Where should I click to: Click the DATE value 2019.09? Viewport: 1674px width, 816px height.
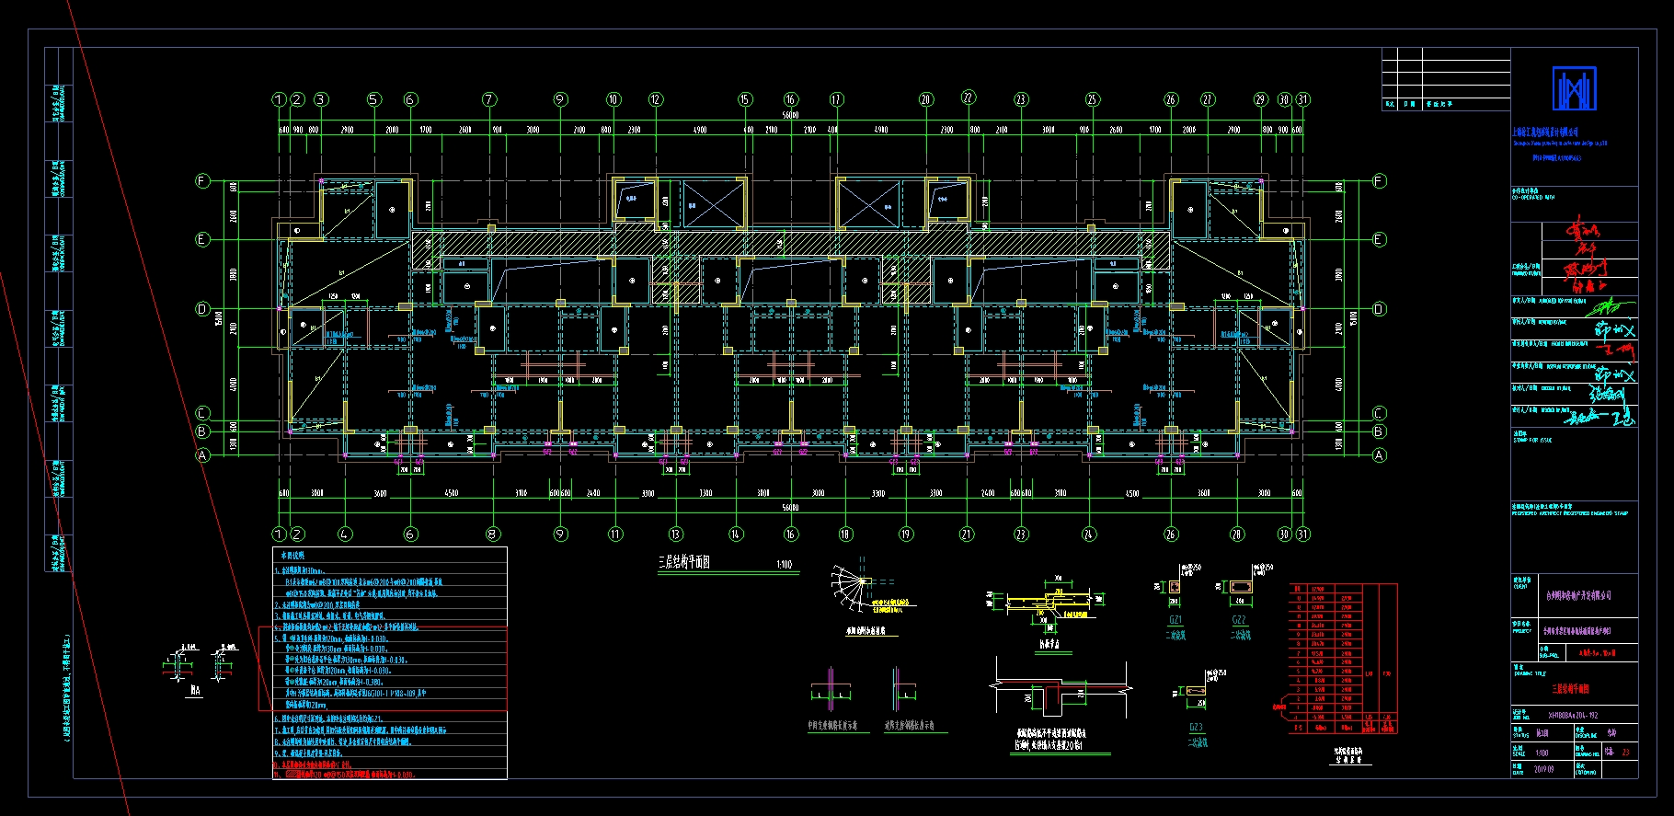point(1544,770)
